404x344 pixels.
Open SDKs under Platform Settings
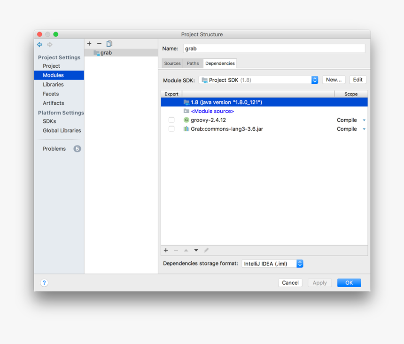coord(49,121)
